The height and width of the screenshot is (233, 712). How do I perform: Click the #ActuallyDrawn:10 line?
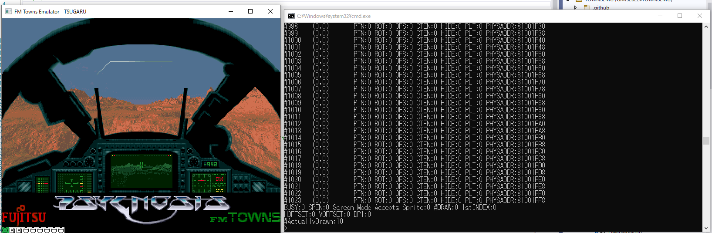(x=314, y=221)
